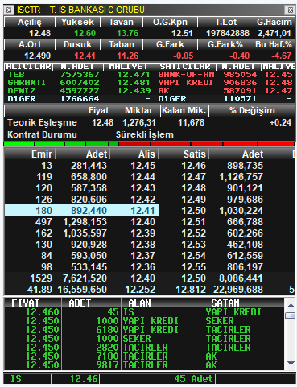Viewport: 297px width, 387px height.
Task: Click SEKER in the SATAN column
Action: tap(220, 321)
